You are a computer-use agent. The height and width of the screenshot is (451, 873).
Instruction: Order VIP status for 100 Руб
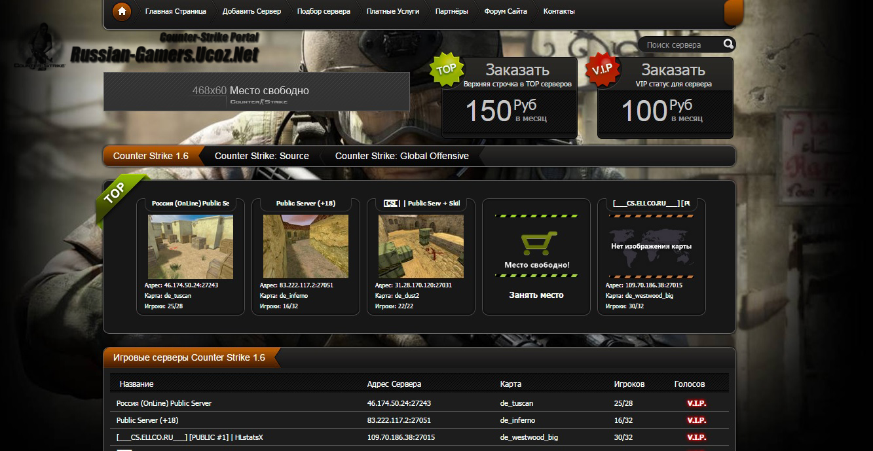click(x=665, y=98)
